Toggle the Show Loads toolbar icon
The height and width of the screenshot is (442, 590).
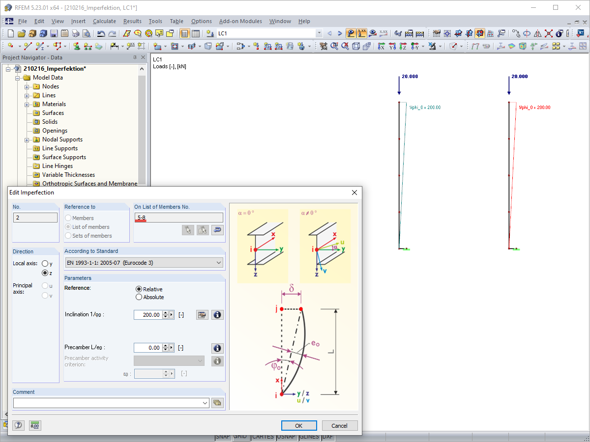(351, 33)
